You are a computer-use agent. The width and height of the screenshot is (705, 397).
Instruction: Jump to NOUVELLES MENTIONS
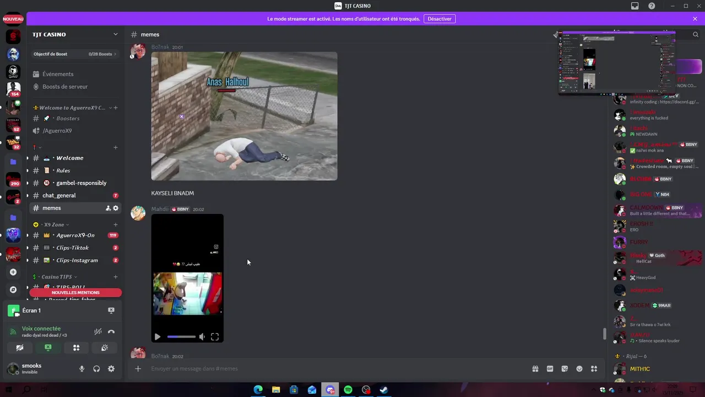[x=75, y=293]
